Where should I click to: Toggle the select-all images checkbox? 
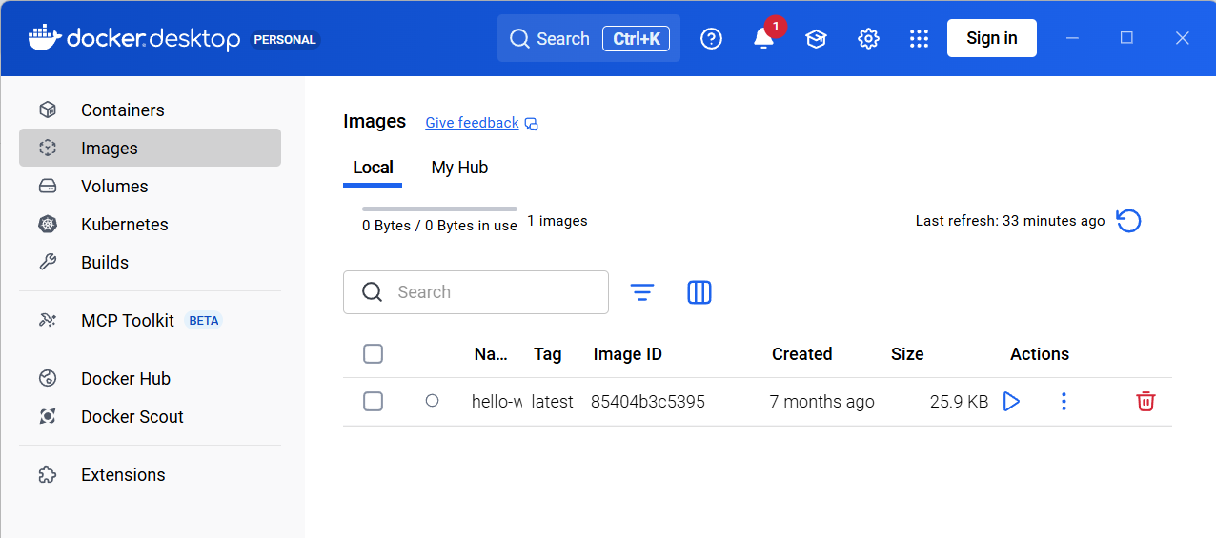click(374, 354)
